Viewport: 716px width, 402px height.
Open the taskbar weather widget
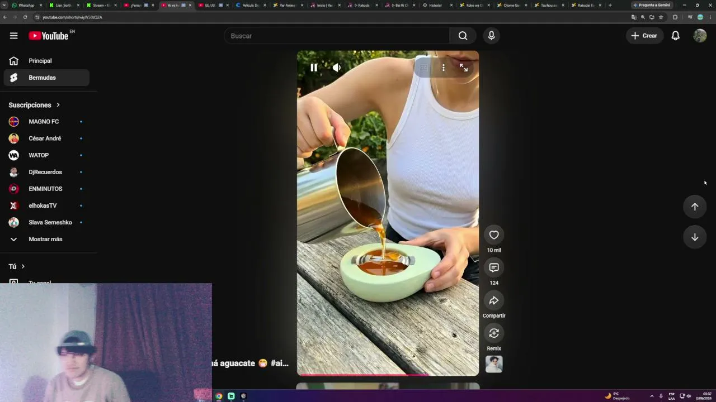617,396
